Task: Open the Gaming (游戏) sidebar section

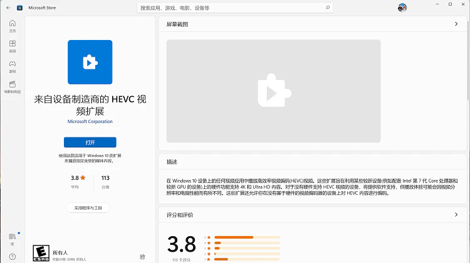Action: click(13, 67)
